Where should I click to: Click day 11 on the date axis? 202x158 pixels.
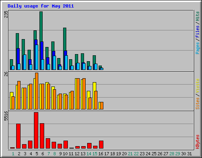71,154
